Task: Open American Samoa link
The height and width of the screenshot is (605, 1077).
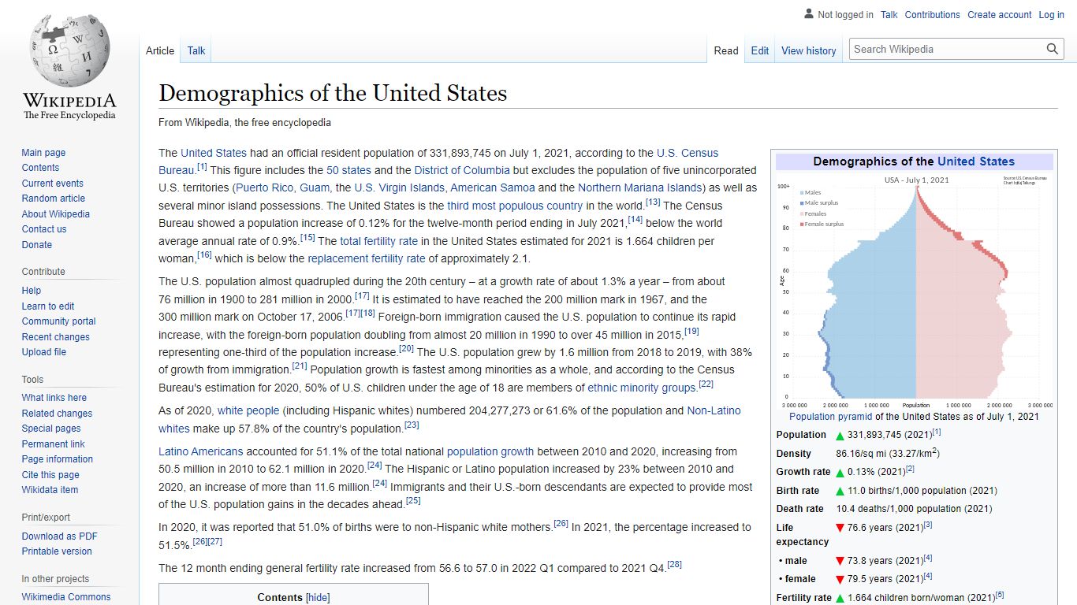Action: click(493, 187)
